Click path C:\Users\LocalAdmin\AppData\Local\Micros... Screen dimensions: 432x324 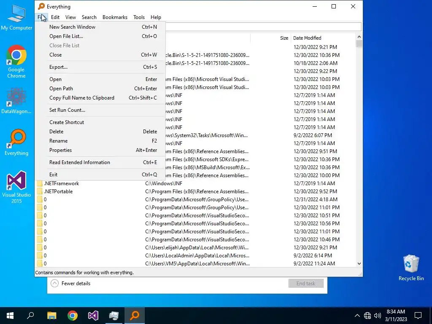(x=197, y=256)
